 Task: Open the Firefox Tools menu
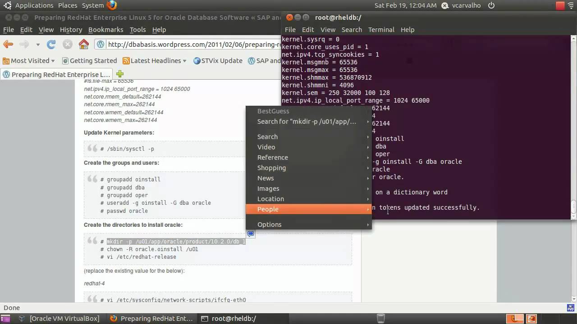[137, 29]
